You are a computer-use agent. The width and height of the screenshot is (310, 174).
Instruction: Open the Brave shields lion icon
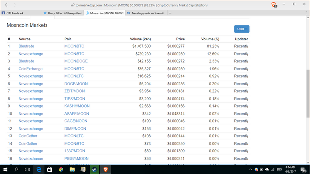(x=274, y=5)
